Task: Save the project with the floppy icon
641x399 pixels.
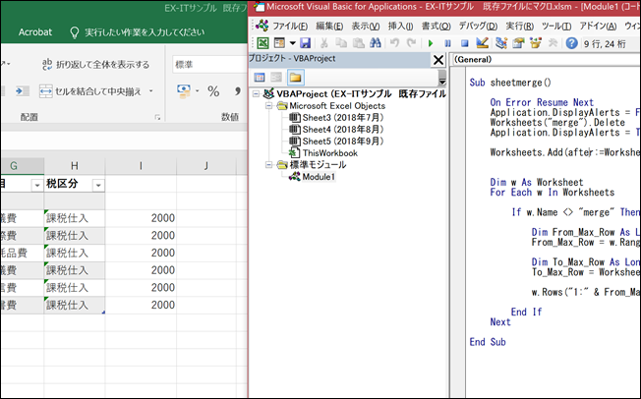Action: click(306, 43)
